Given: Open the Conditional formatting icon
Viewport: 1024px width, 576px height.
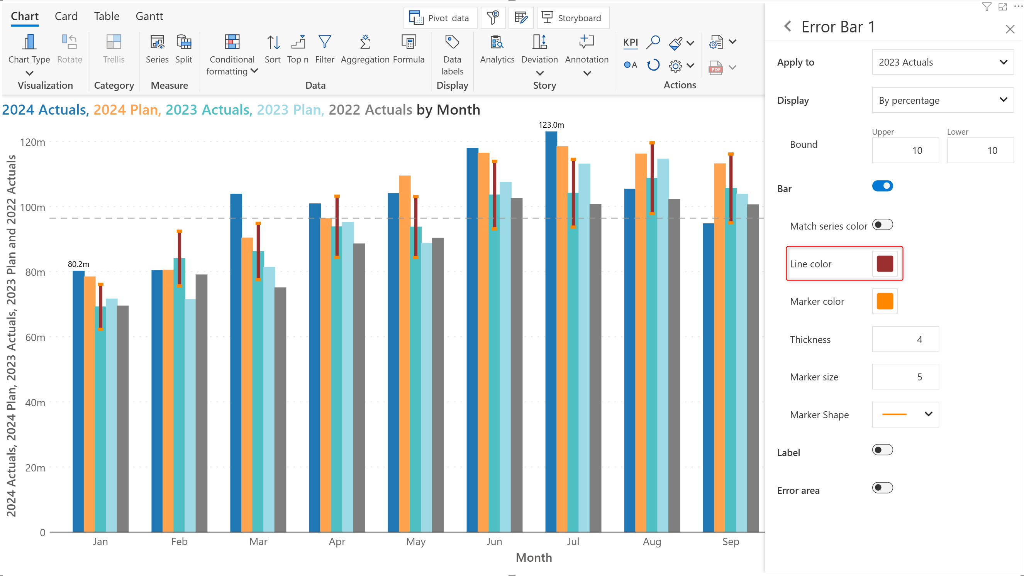Looking at the screenshot, I should tap(232, 42).
